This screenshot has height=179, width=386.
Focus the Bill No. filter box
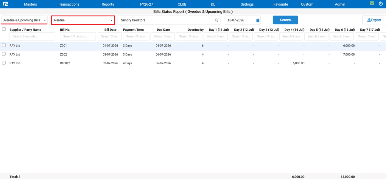78,36
